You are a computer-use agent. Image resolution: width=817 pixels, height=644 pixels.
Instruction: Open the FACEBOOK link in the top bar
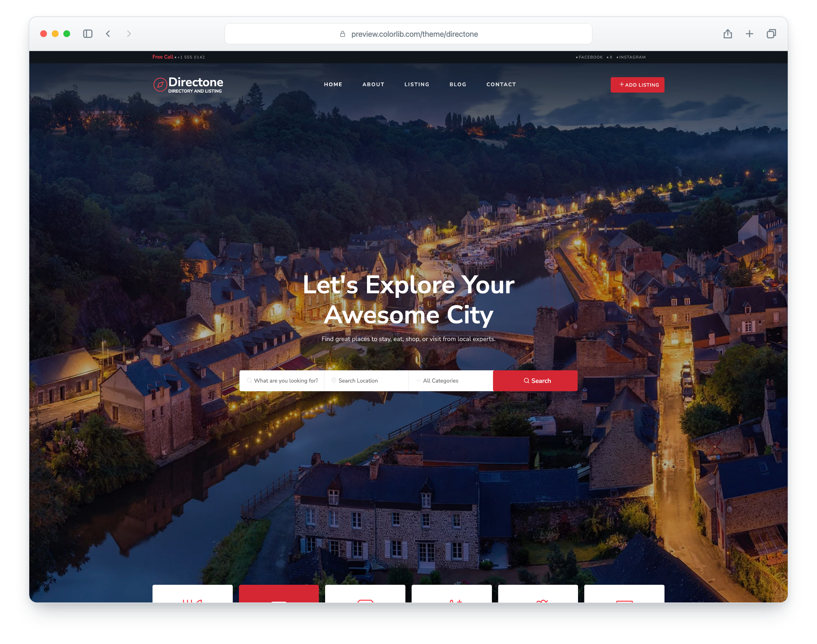[x=590, y=57]
